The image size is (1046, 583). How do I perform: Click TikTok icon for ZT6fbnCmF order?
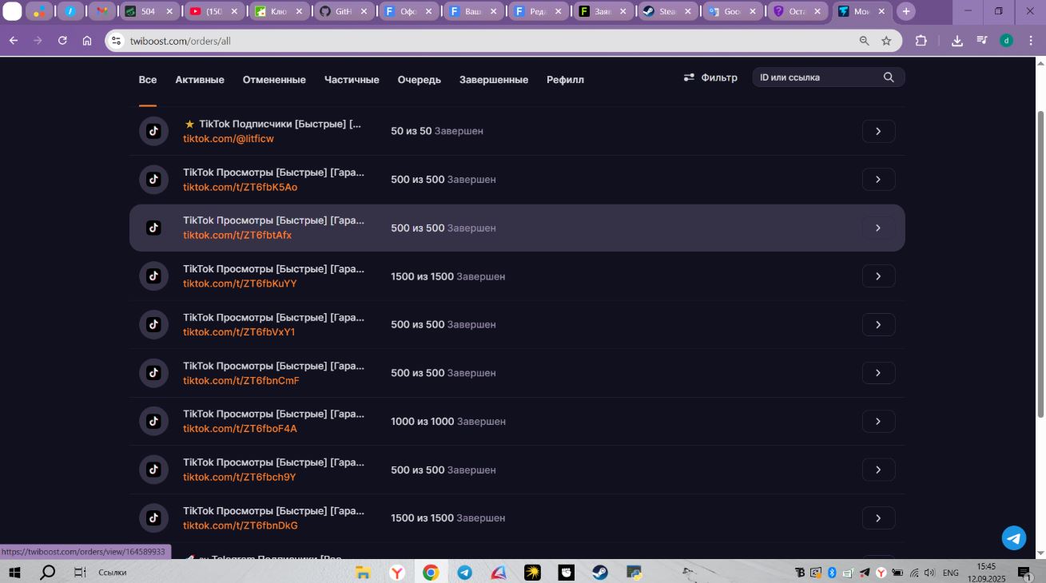pos(154,373)
